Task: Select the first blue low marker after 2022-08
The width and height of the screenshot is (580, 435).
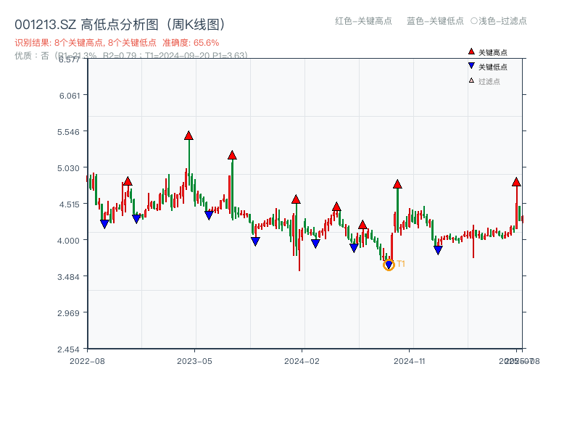Action: tap(104, 224)
